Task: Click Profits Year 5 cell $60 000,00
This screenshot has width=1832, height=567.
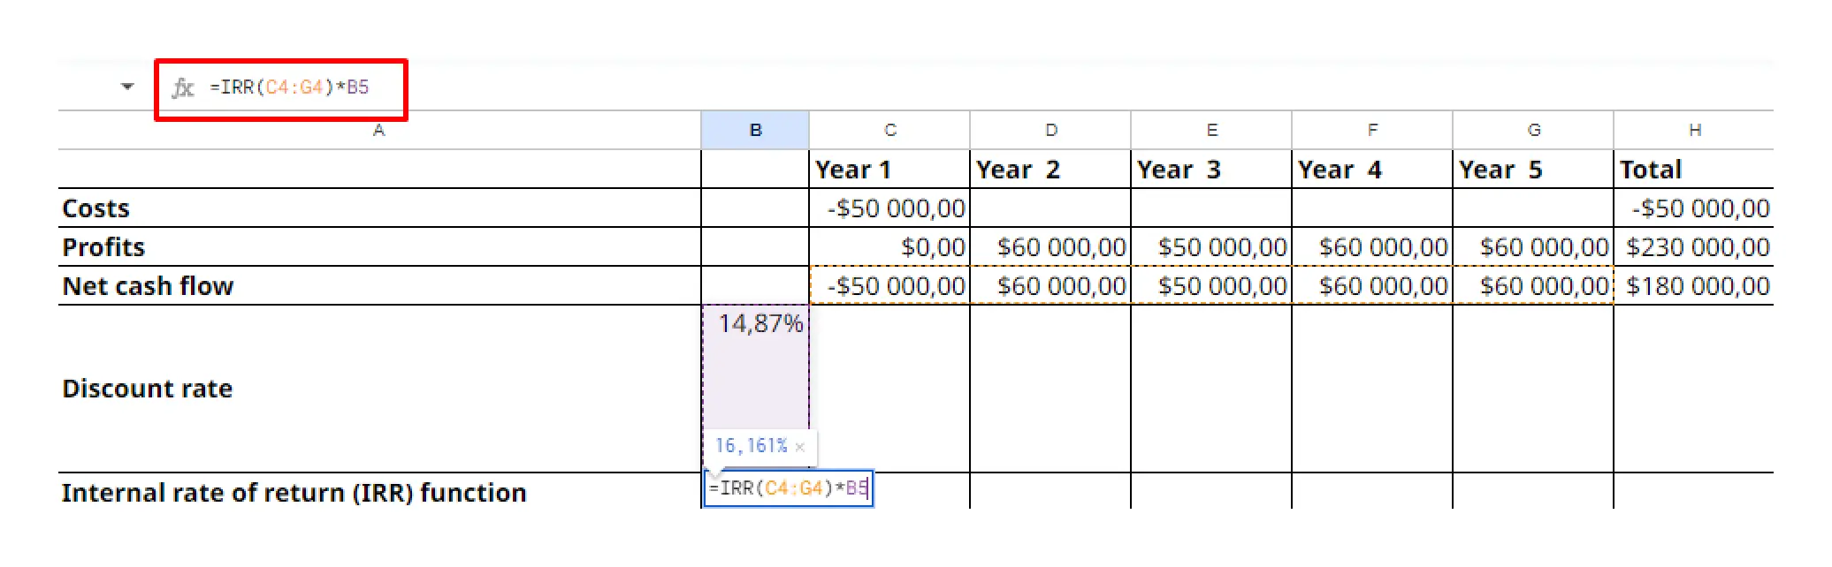Action: [1533, 246]
